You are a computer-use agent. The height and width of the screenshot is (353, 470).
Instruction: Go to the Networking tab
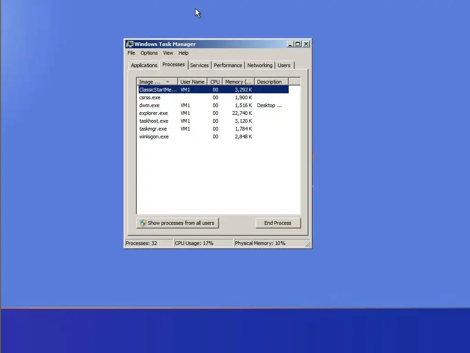coord(260,65)
